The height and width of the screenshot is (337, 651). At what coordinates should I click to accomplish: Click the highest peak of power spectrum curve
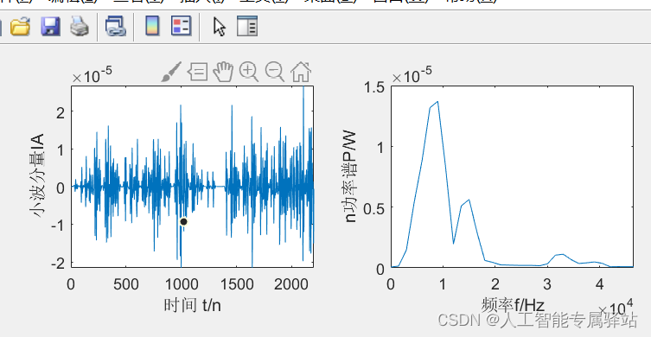(437, 101)
